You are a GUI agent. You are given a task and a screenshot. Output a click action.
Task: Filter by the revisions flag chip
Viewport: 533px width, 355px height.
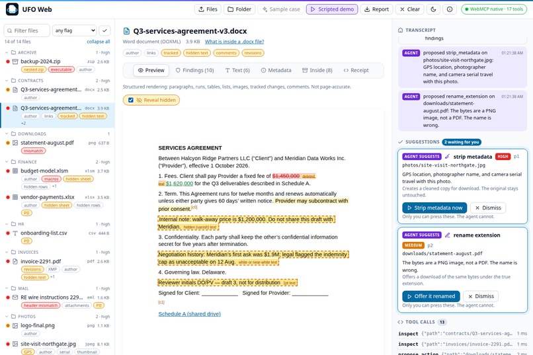253,53
